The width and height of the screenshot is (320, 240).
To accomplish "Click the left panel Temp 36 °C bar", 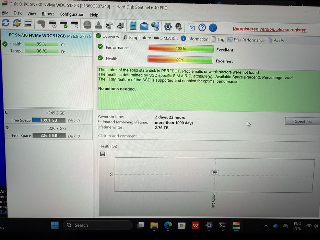I will tap(42, 51).
